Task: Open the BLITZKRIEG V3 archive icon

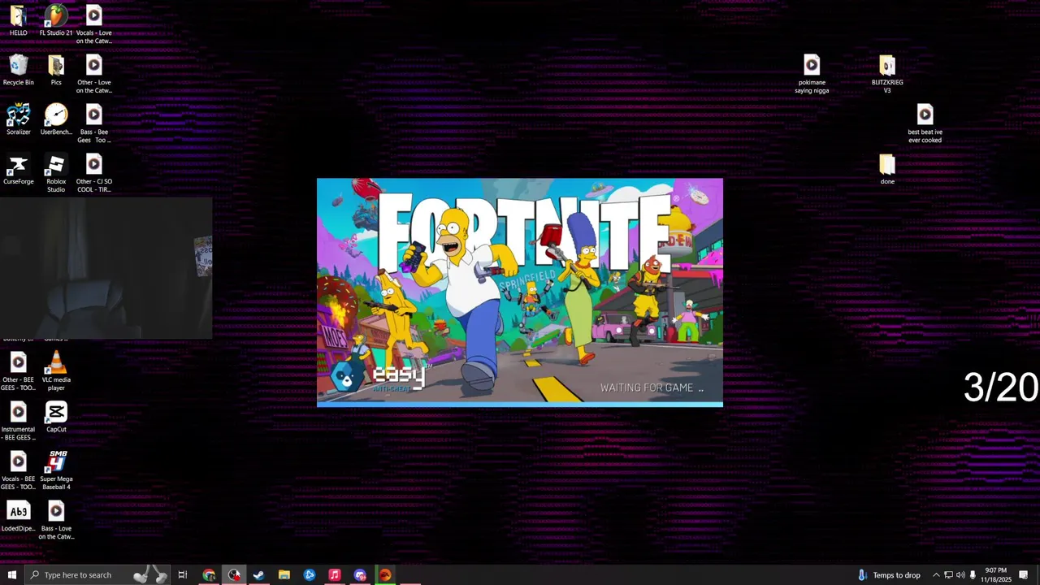Action: point(887,76)
